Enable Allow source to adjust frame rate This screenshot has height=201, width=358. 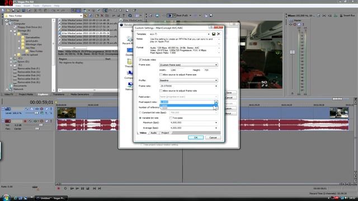(x=161, y=90)
